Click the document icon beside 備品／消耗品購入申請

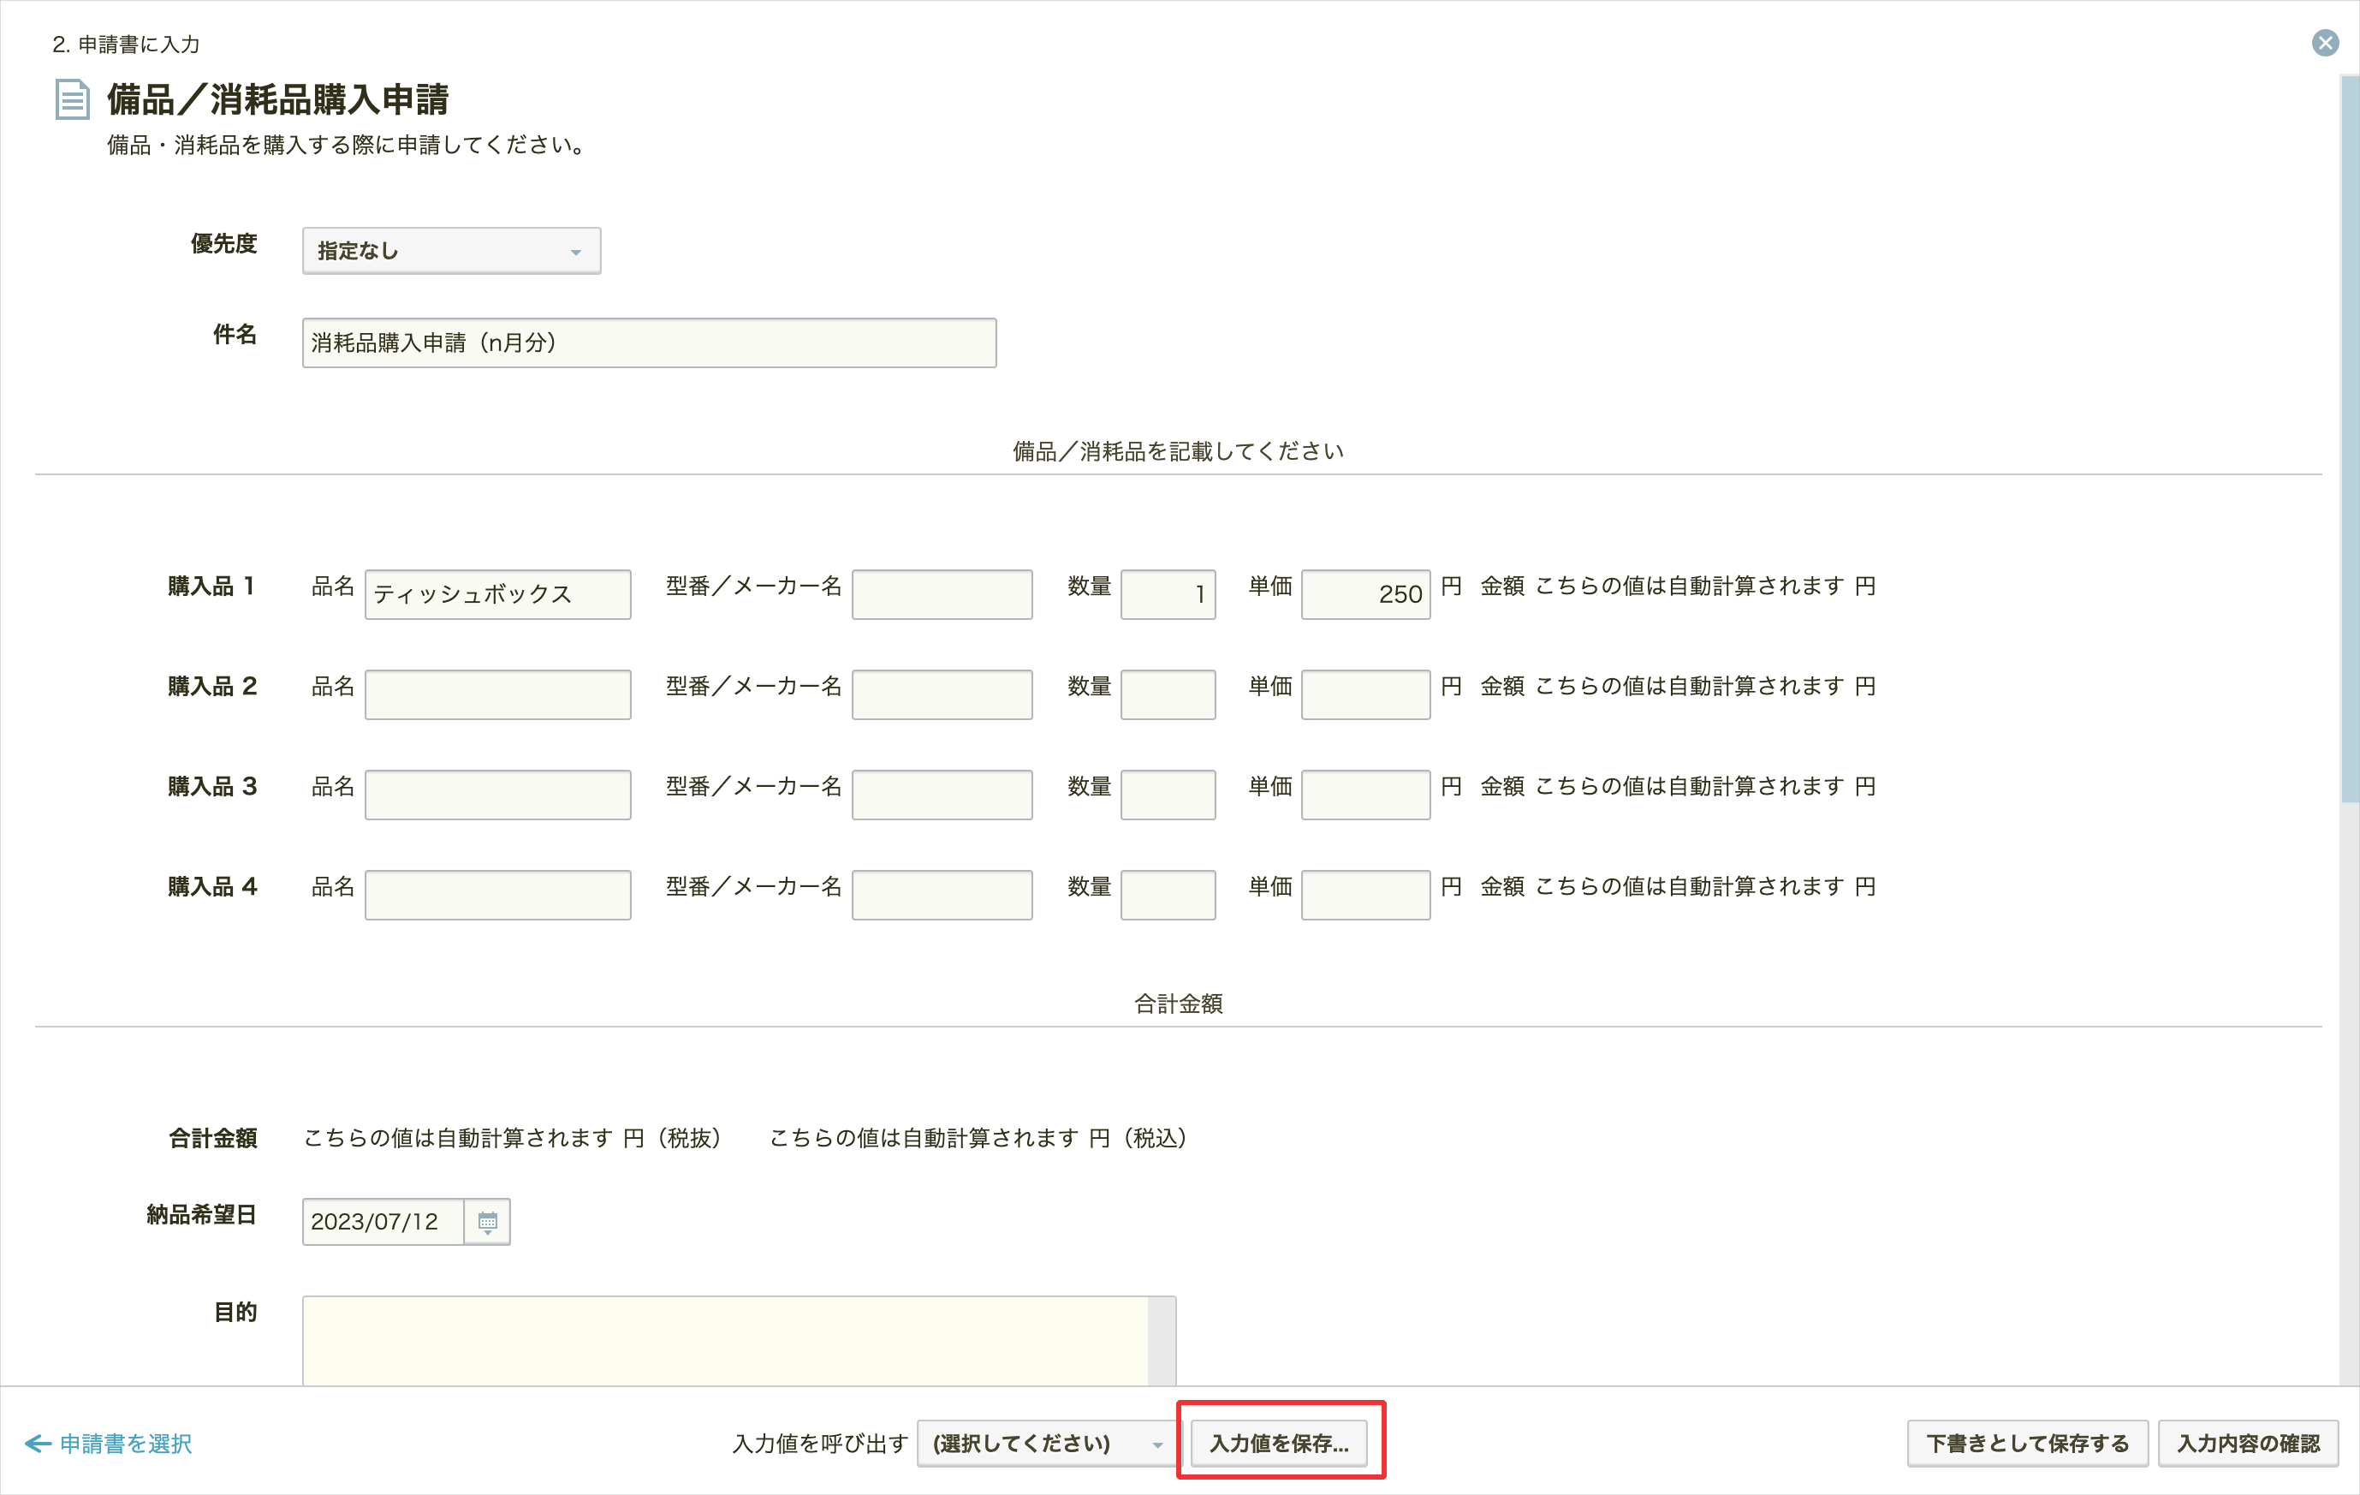(73, 100)
